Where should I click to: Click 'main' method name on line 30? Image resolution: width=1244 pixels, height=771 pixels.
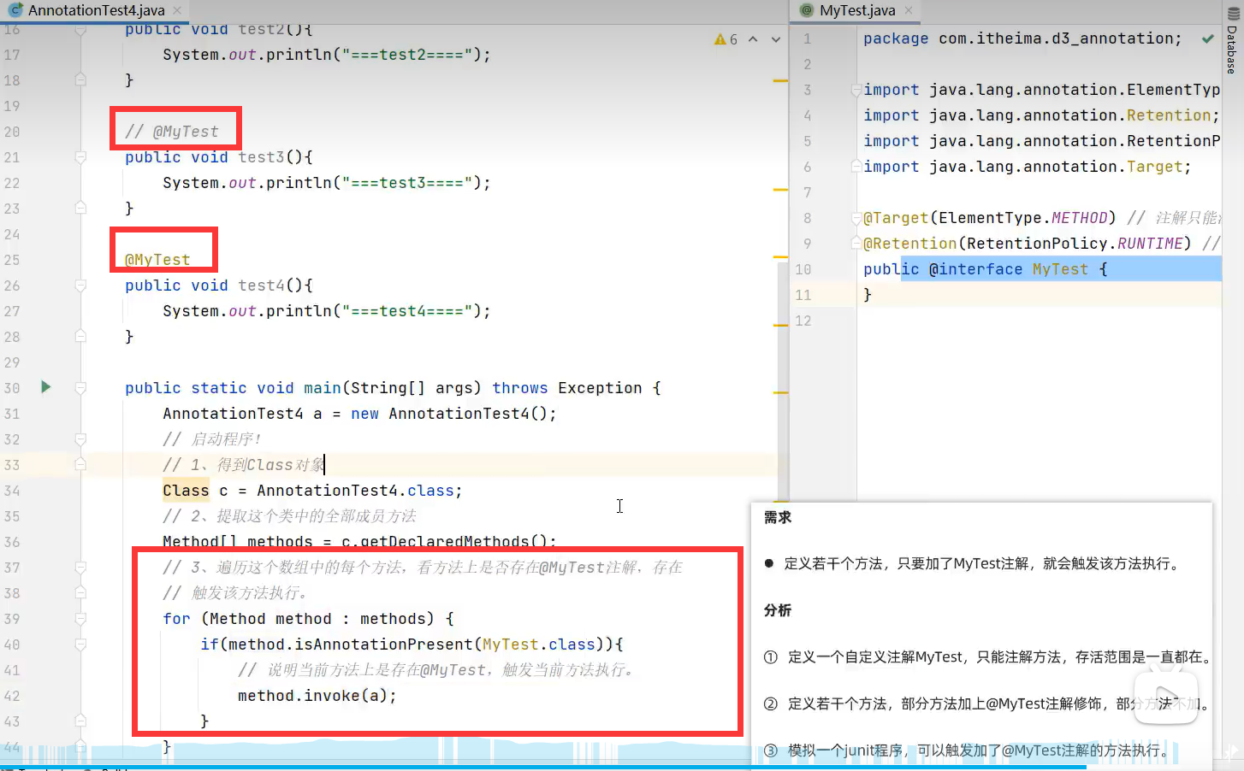(323, 388)
